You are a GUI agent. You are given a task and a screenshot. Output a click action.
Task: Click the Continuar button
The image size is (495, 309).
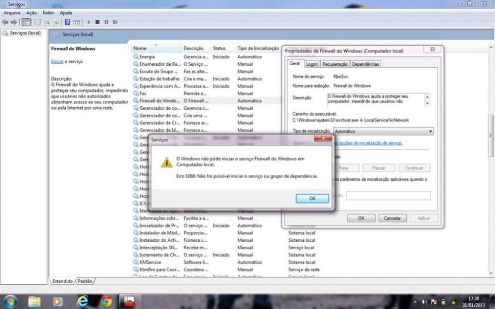pyautogui.click(x=414, y=168)
